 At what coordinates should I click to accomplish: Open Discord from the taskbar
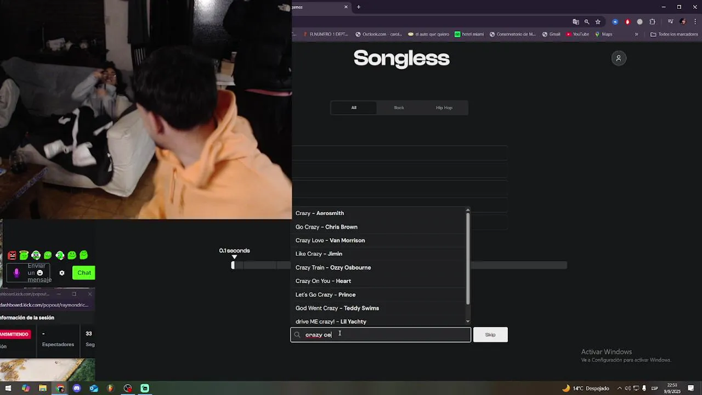coord(77,388)
